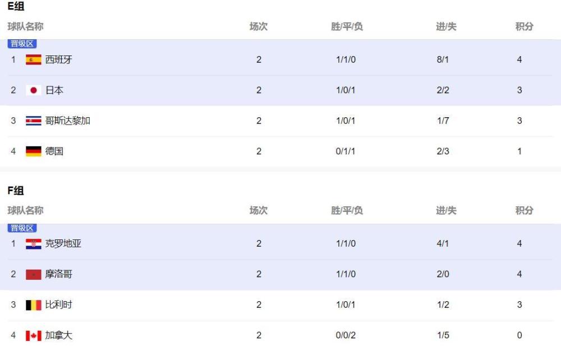This screenshot has width=561, height=346.
Task: Click the 晋级区 badge in F组
Action: [x=22, y=228]
